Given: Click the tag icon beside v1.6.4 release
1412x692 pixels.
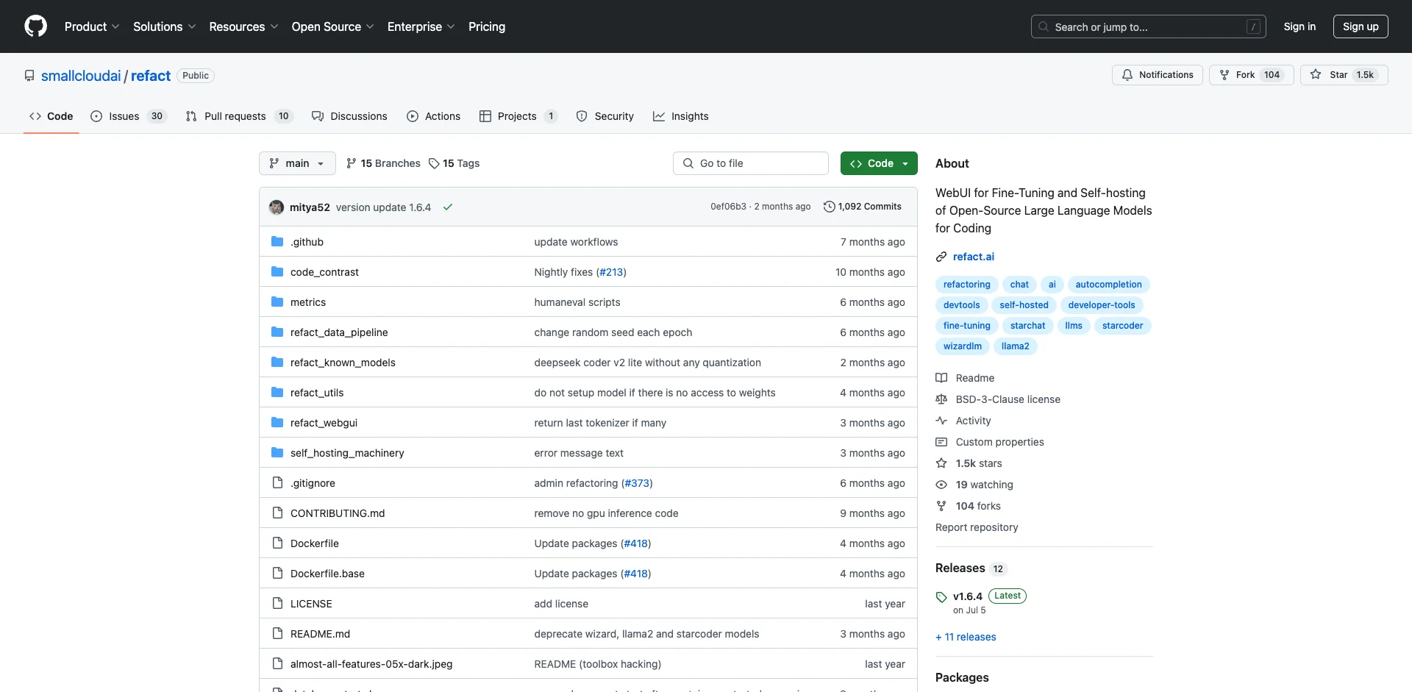Looking at the screenshot, I should [941, 597].
